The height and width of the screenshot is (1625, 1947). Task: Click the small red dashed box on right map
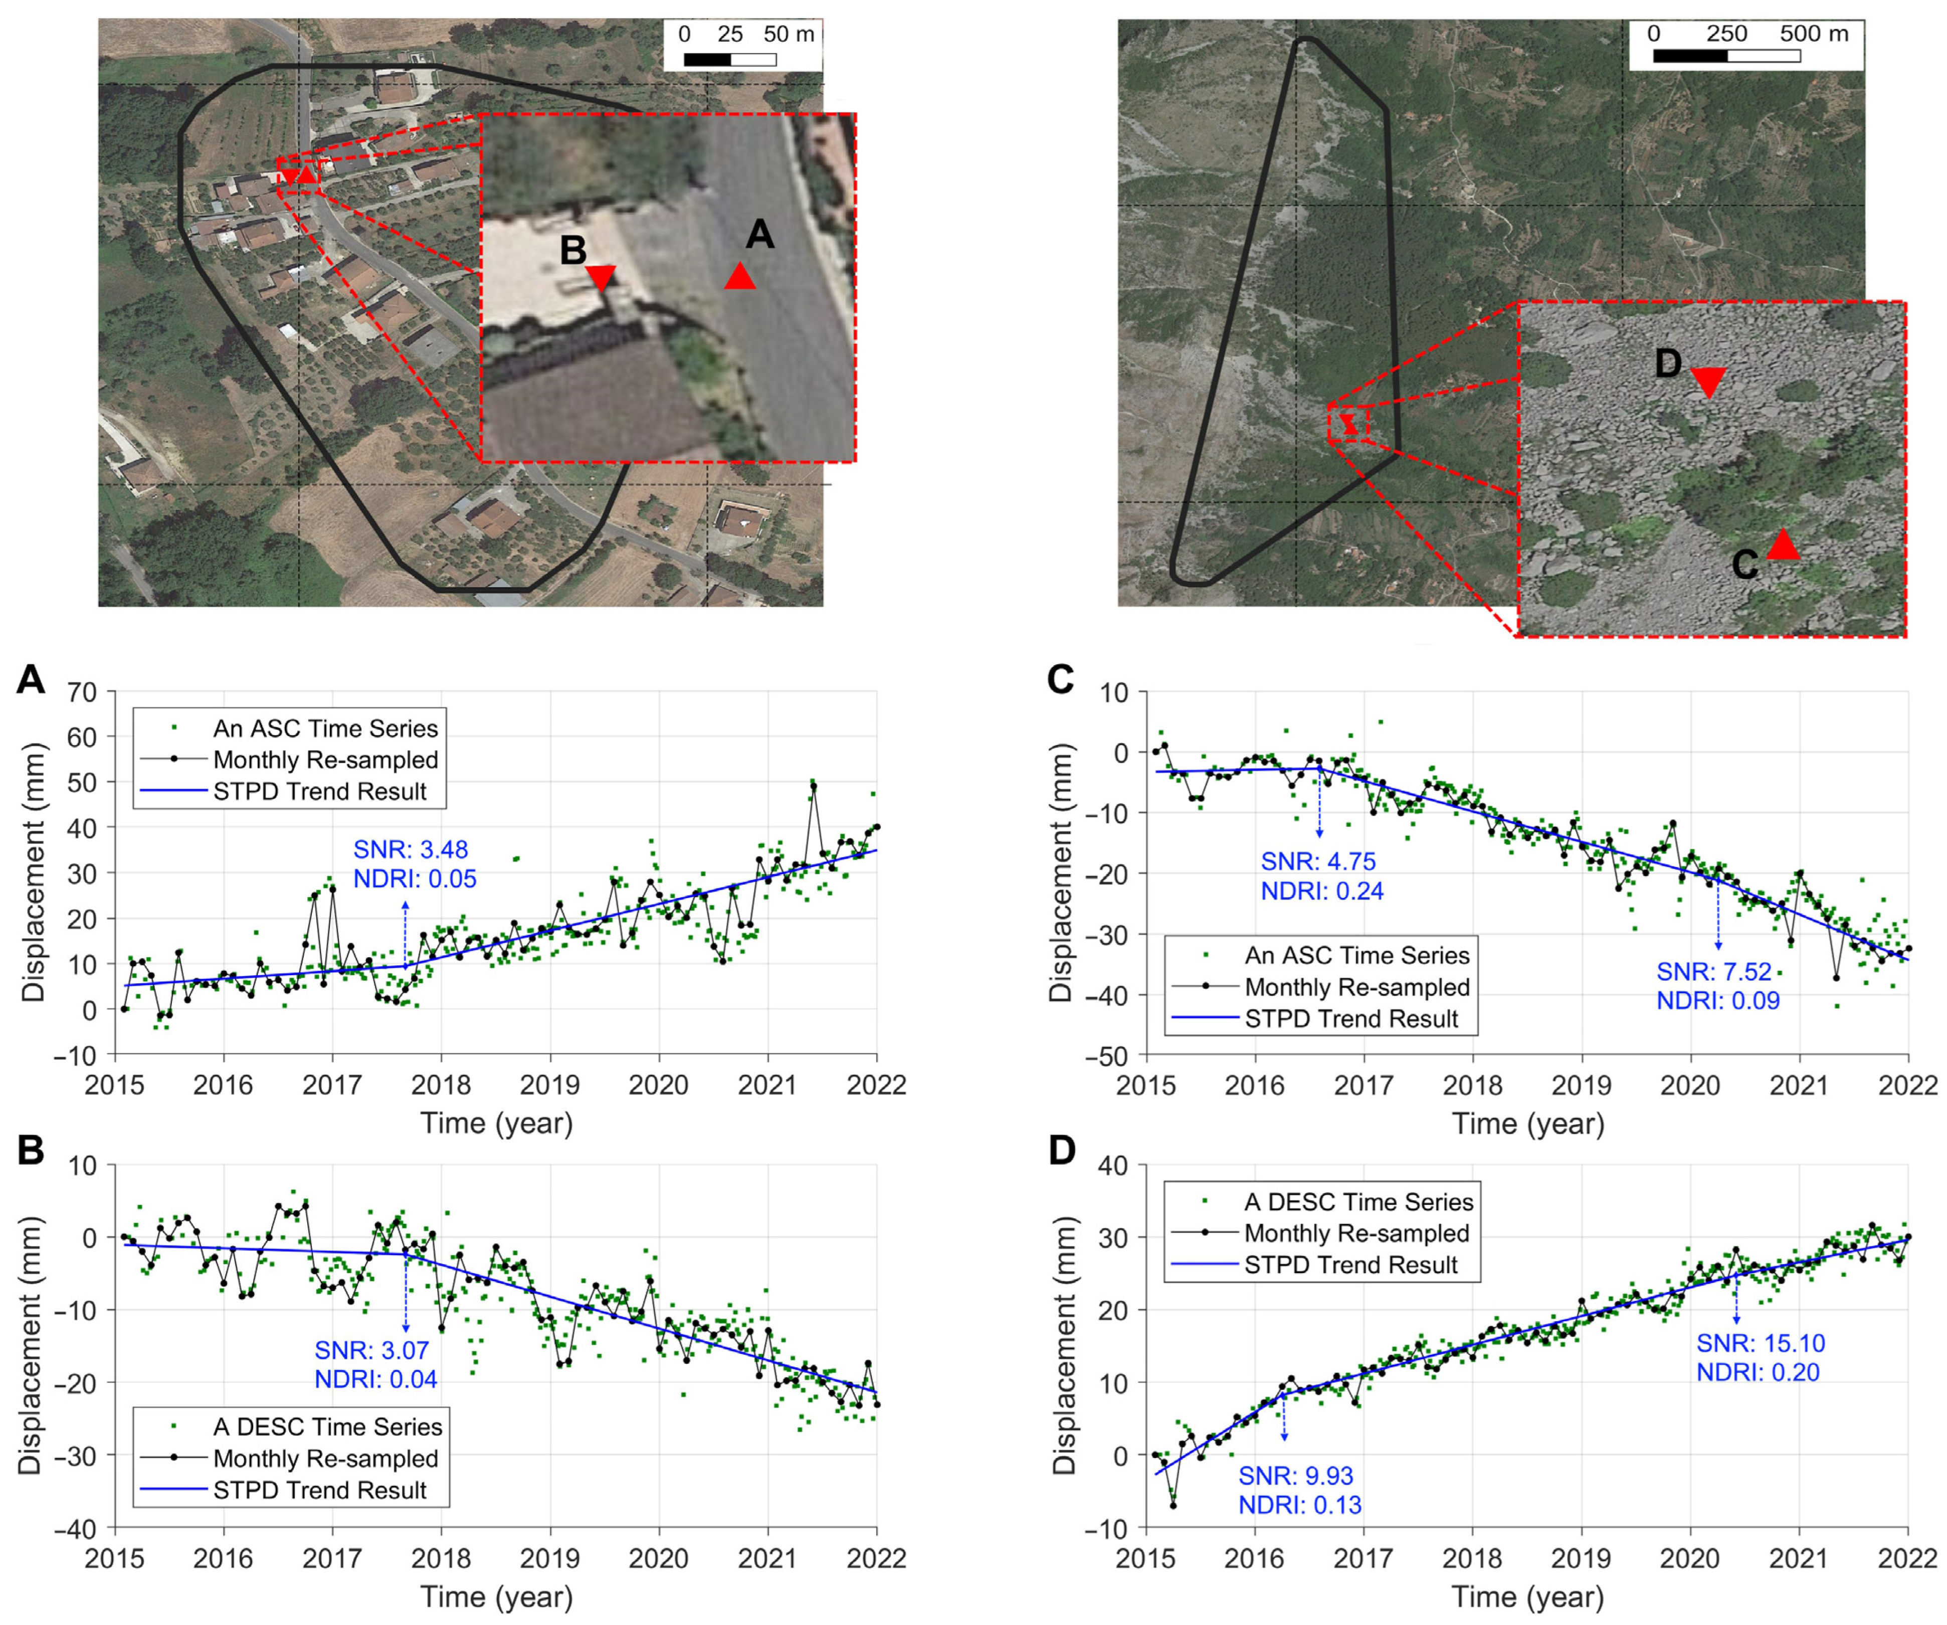click(1348, 425)
